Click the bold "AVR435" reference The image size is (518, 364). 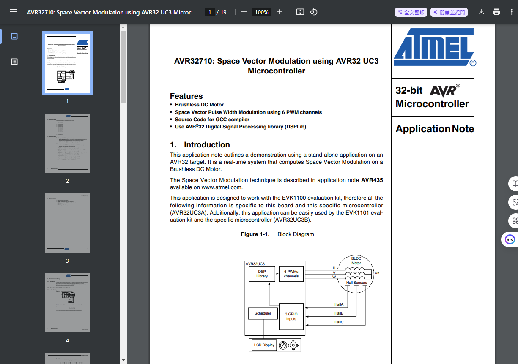[x=372, y=180]
